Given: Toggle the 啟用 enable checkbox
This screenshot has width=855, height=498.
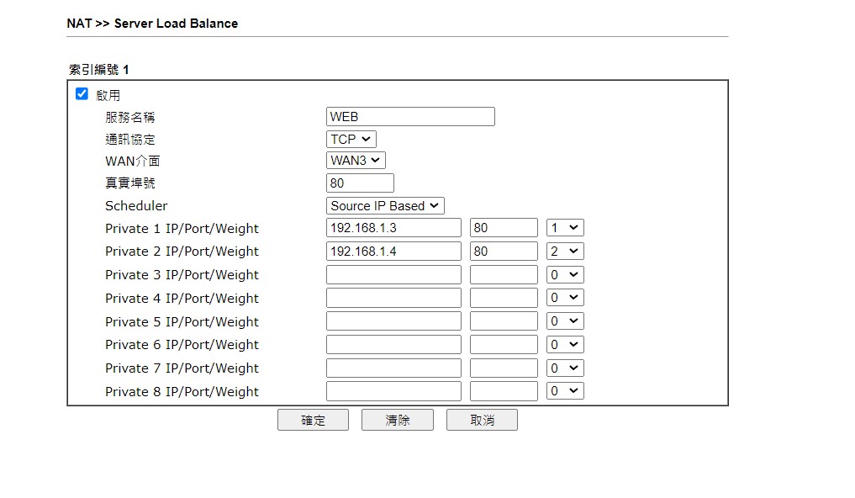Looking at the screenshot, I should click(82, 94).
